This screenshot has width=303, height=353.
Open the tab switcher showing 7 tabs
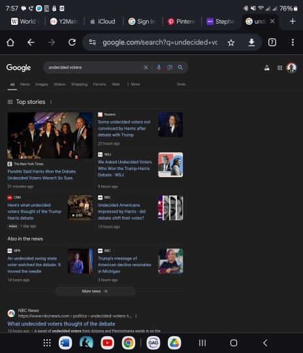[272, 42]
